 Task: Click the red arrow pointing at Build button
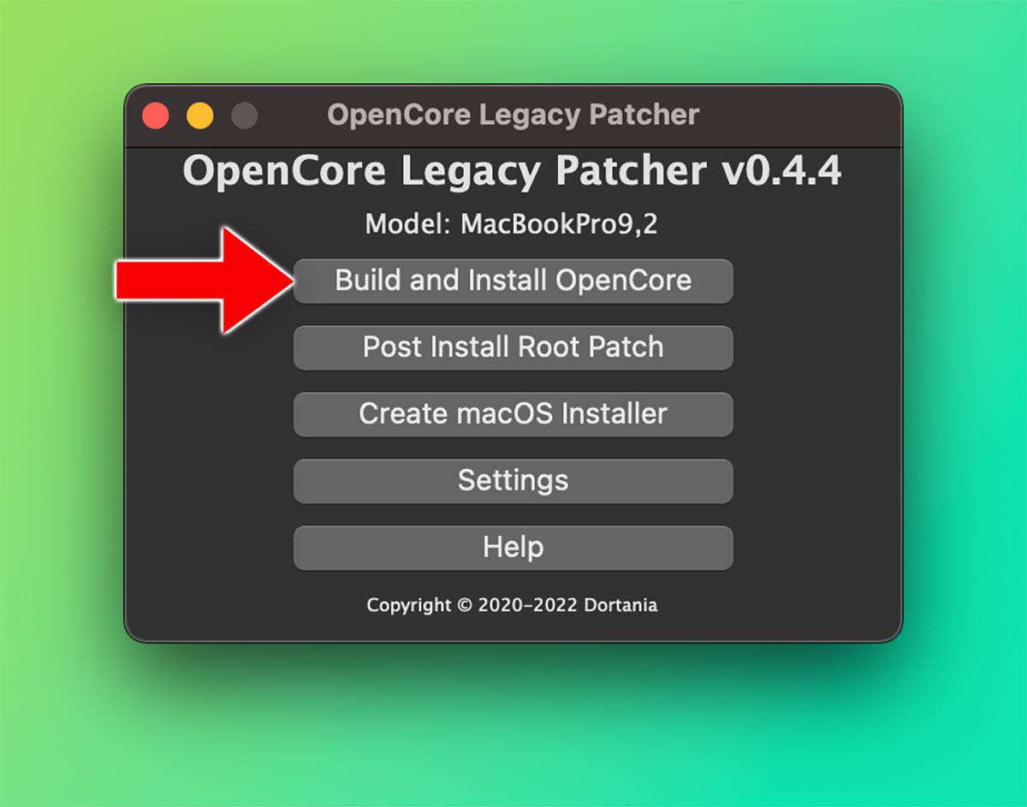[x=205, y=280]
